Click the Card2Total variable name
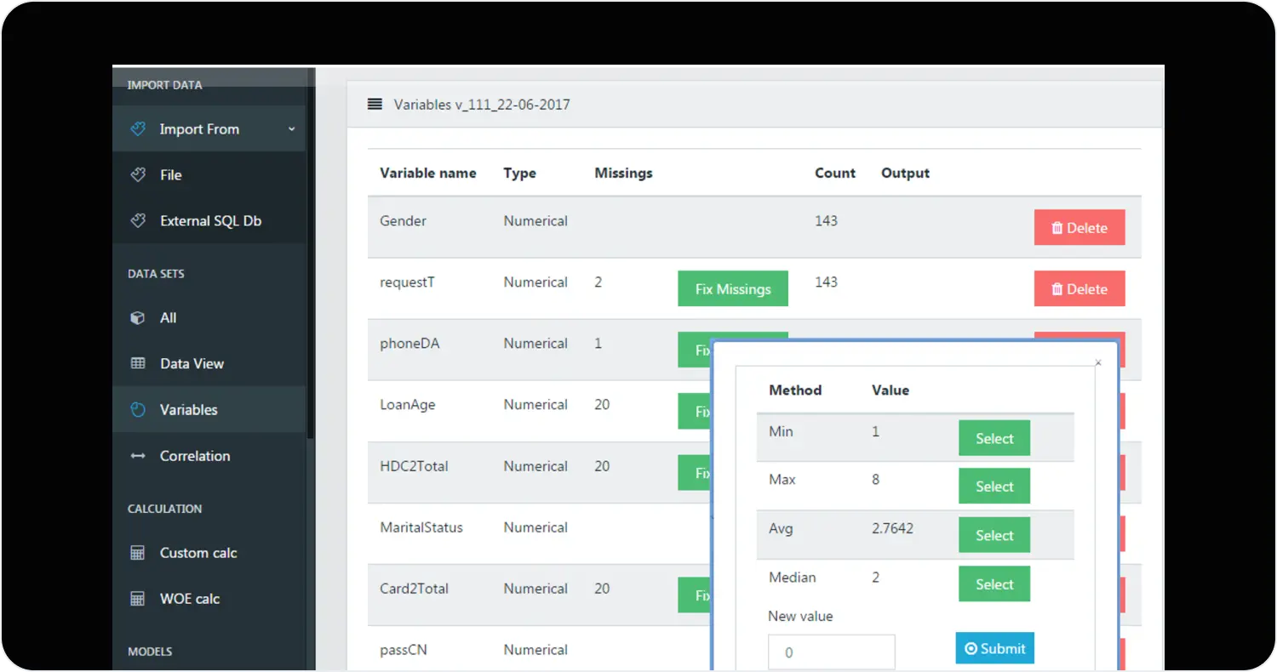 414,588
